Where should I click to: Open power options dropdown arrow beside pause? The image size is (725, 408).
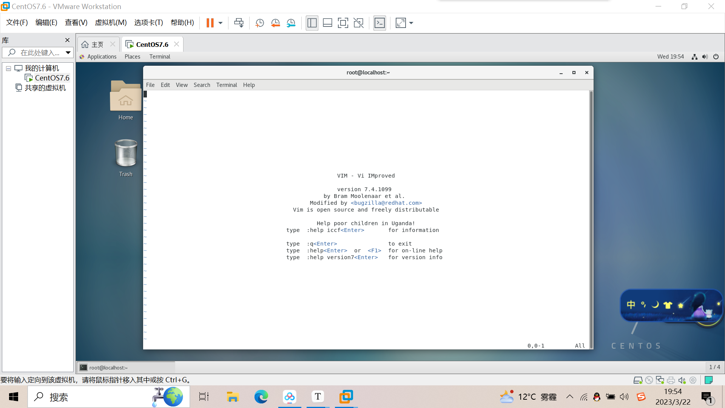point(221,23)
